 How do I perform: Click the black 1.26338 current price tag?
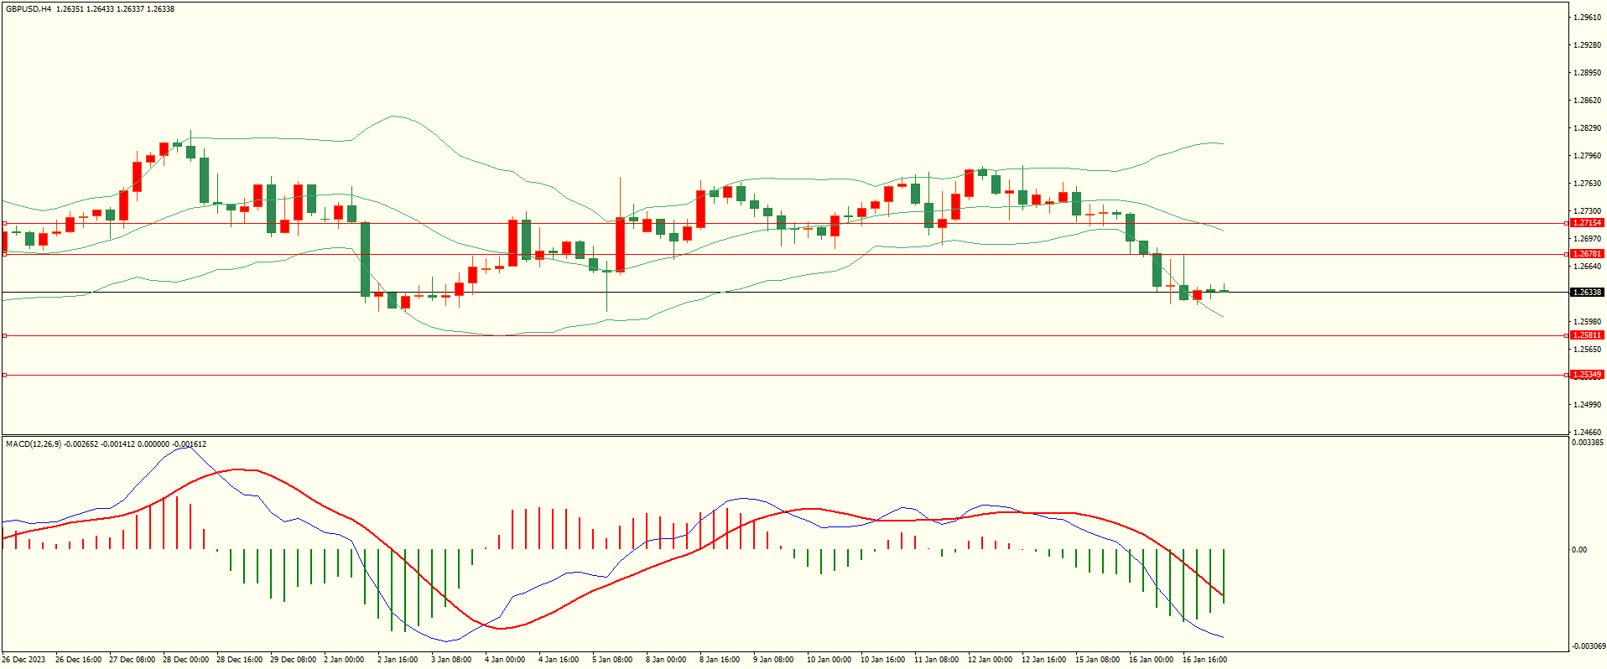point(1586,293)
